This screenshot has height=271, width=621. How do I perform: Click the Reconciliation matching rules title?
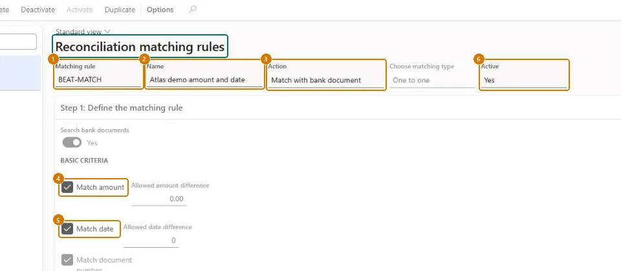[x=140, y=46]
